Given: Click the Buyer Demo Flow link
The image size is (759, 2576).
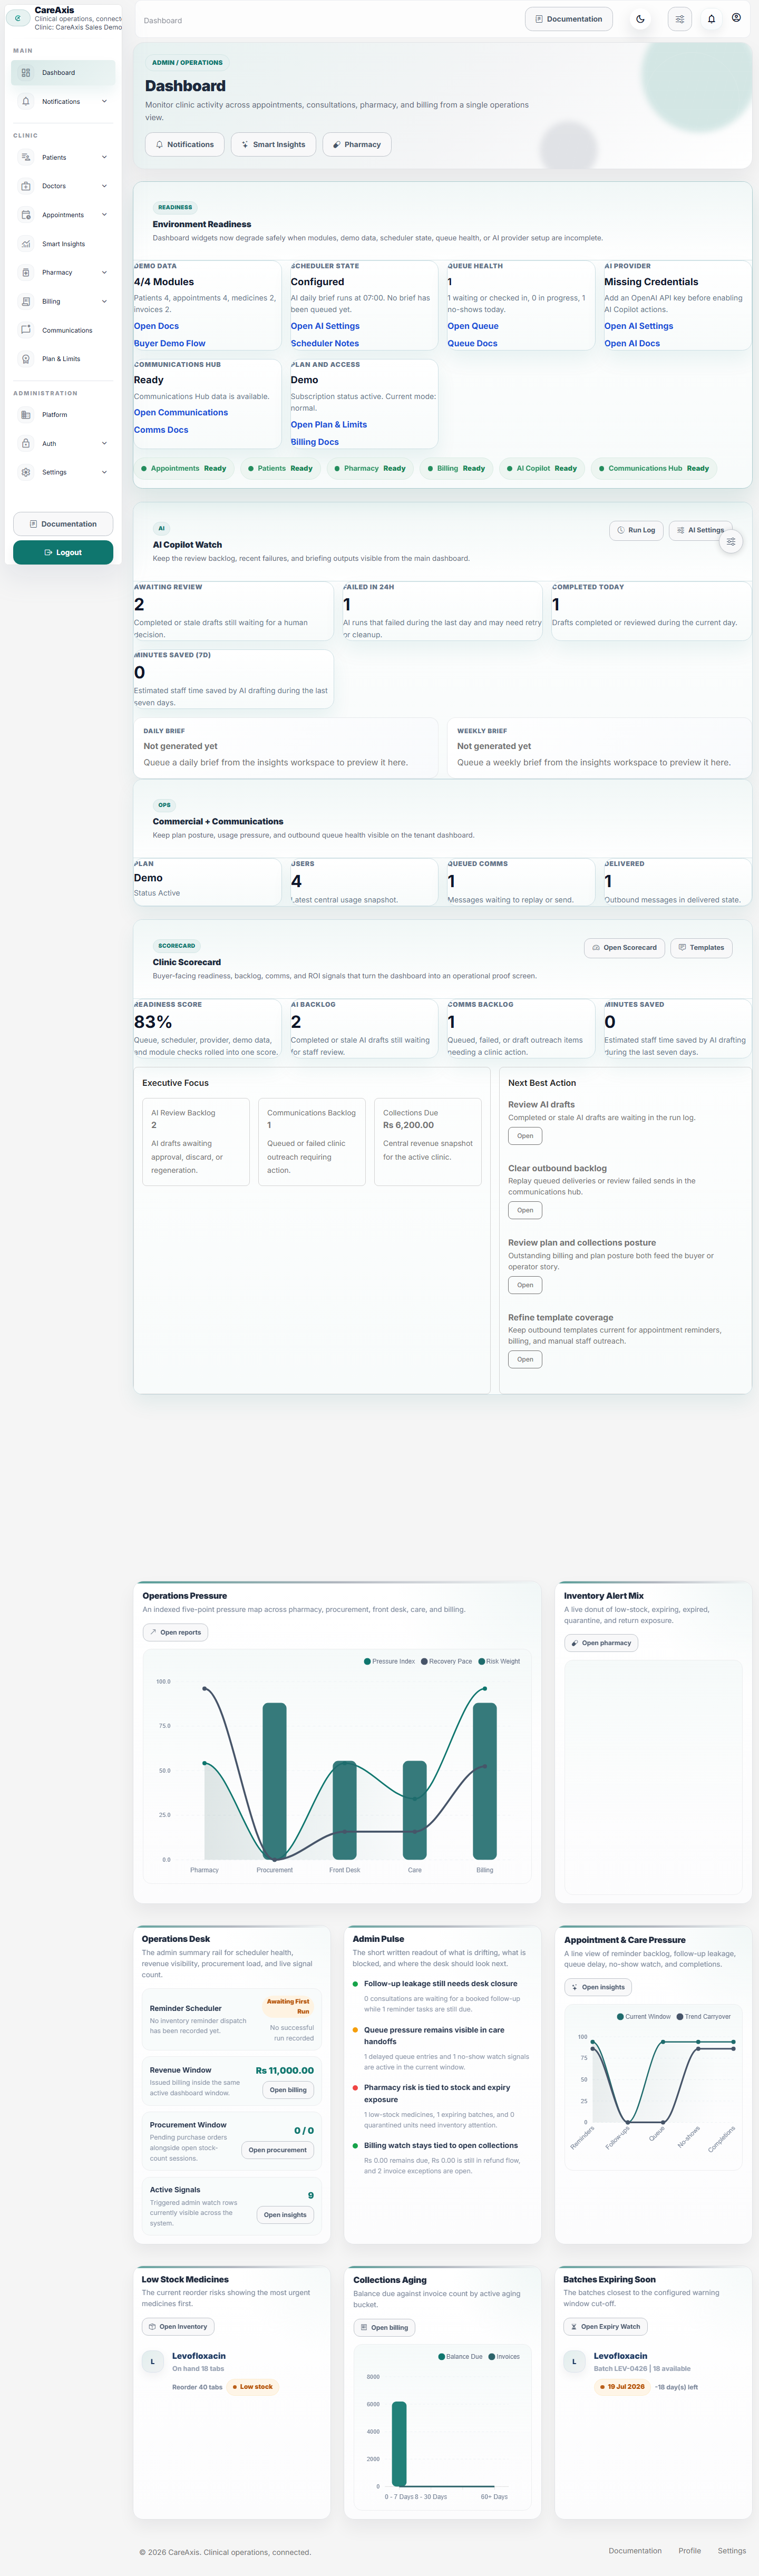Looking at the screenshot, I should (x=170, y=344).
